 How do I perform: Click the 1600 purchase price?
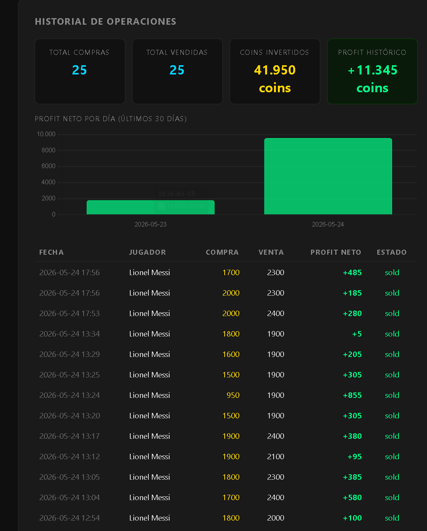point(231,354)
